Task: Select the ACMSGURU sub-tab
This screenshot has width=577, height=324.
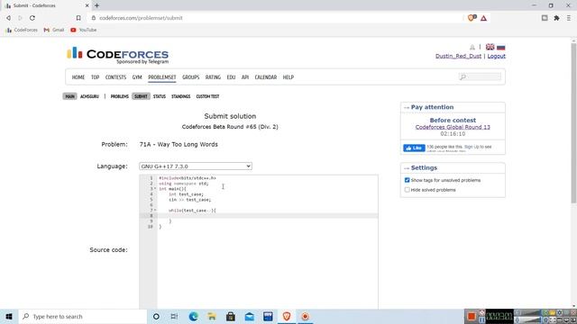Action: pos(89,96)
